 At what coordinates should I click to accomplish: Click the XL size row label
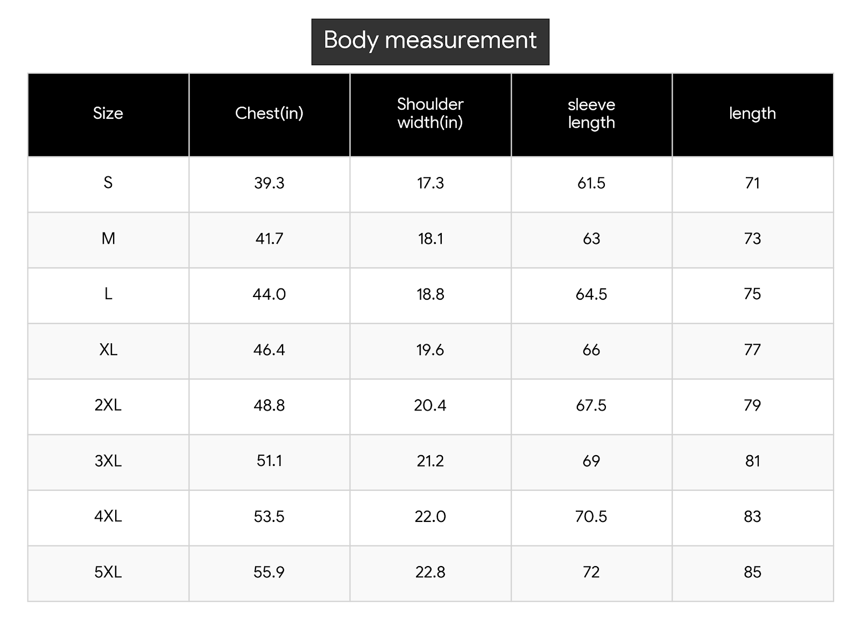(x=108, y=350)
